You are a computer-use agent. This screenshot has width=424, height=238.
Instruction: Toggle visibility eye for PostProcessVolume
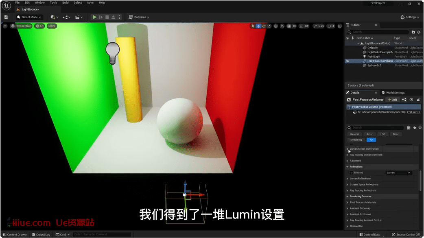347,61
